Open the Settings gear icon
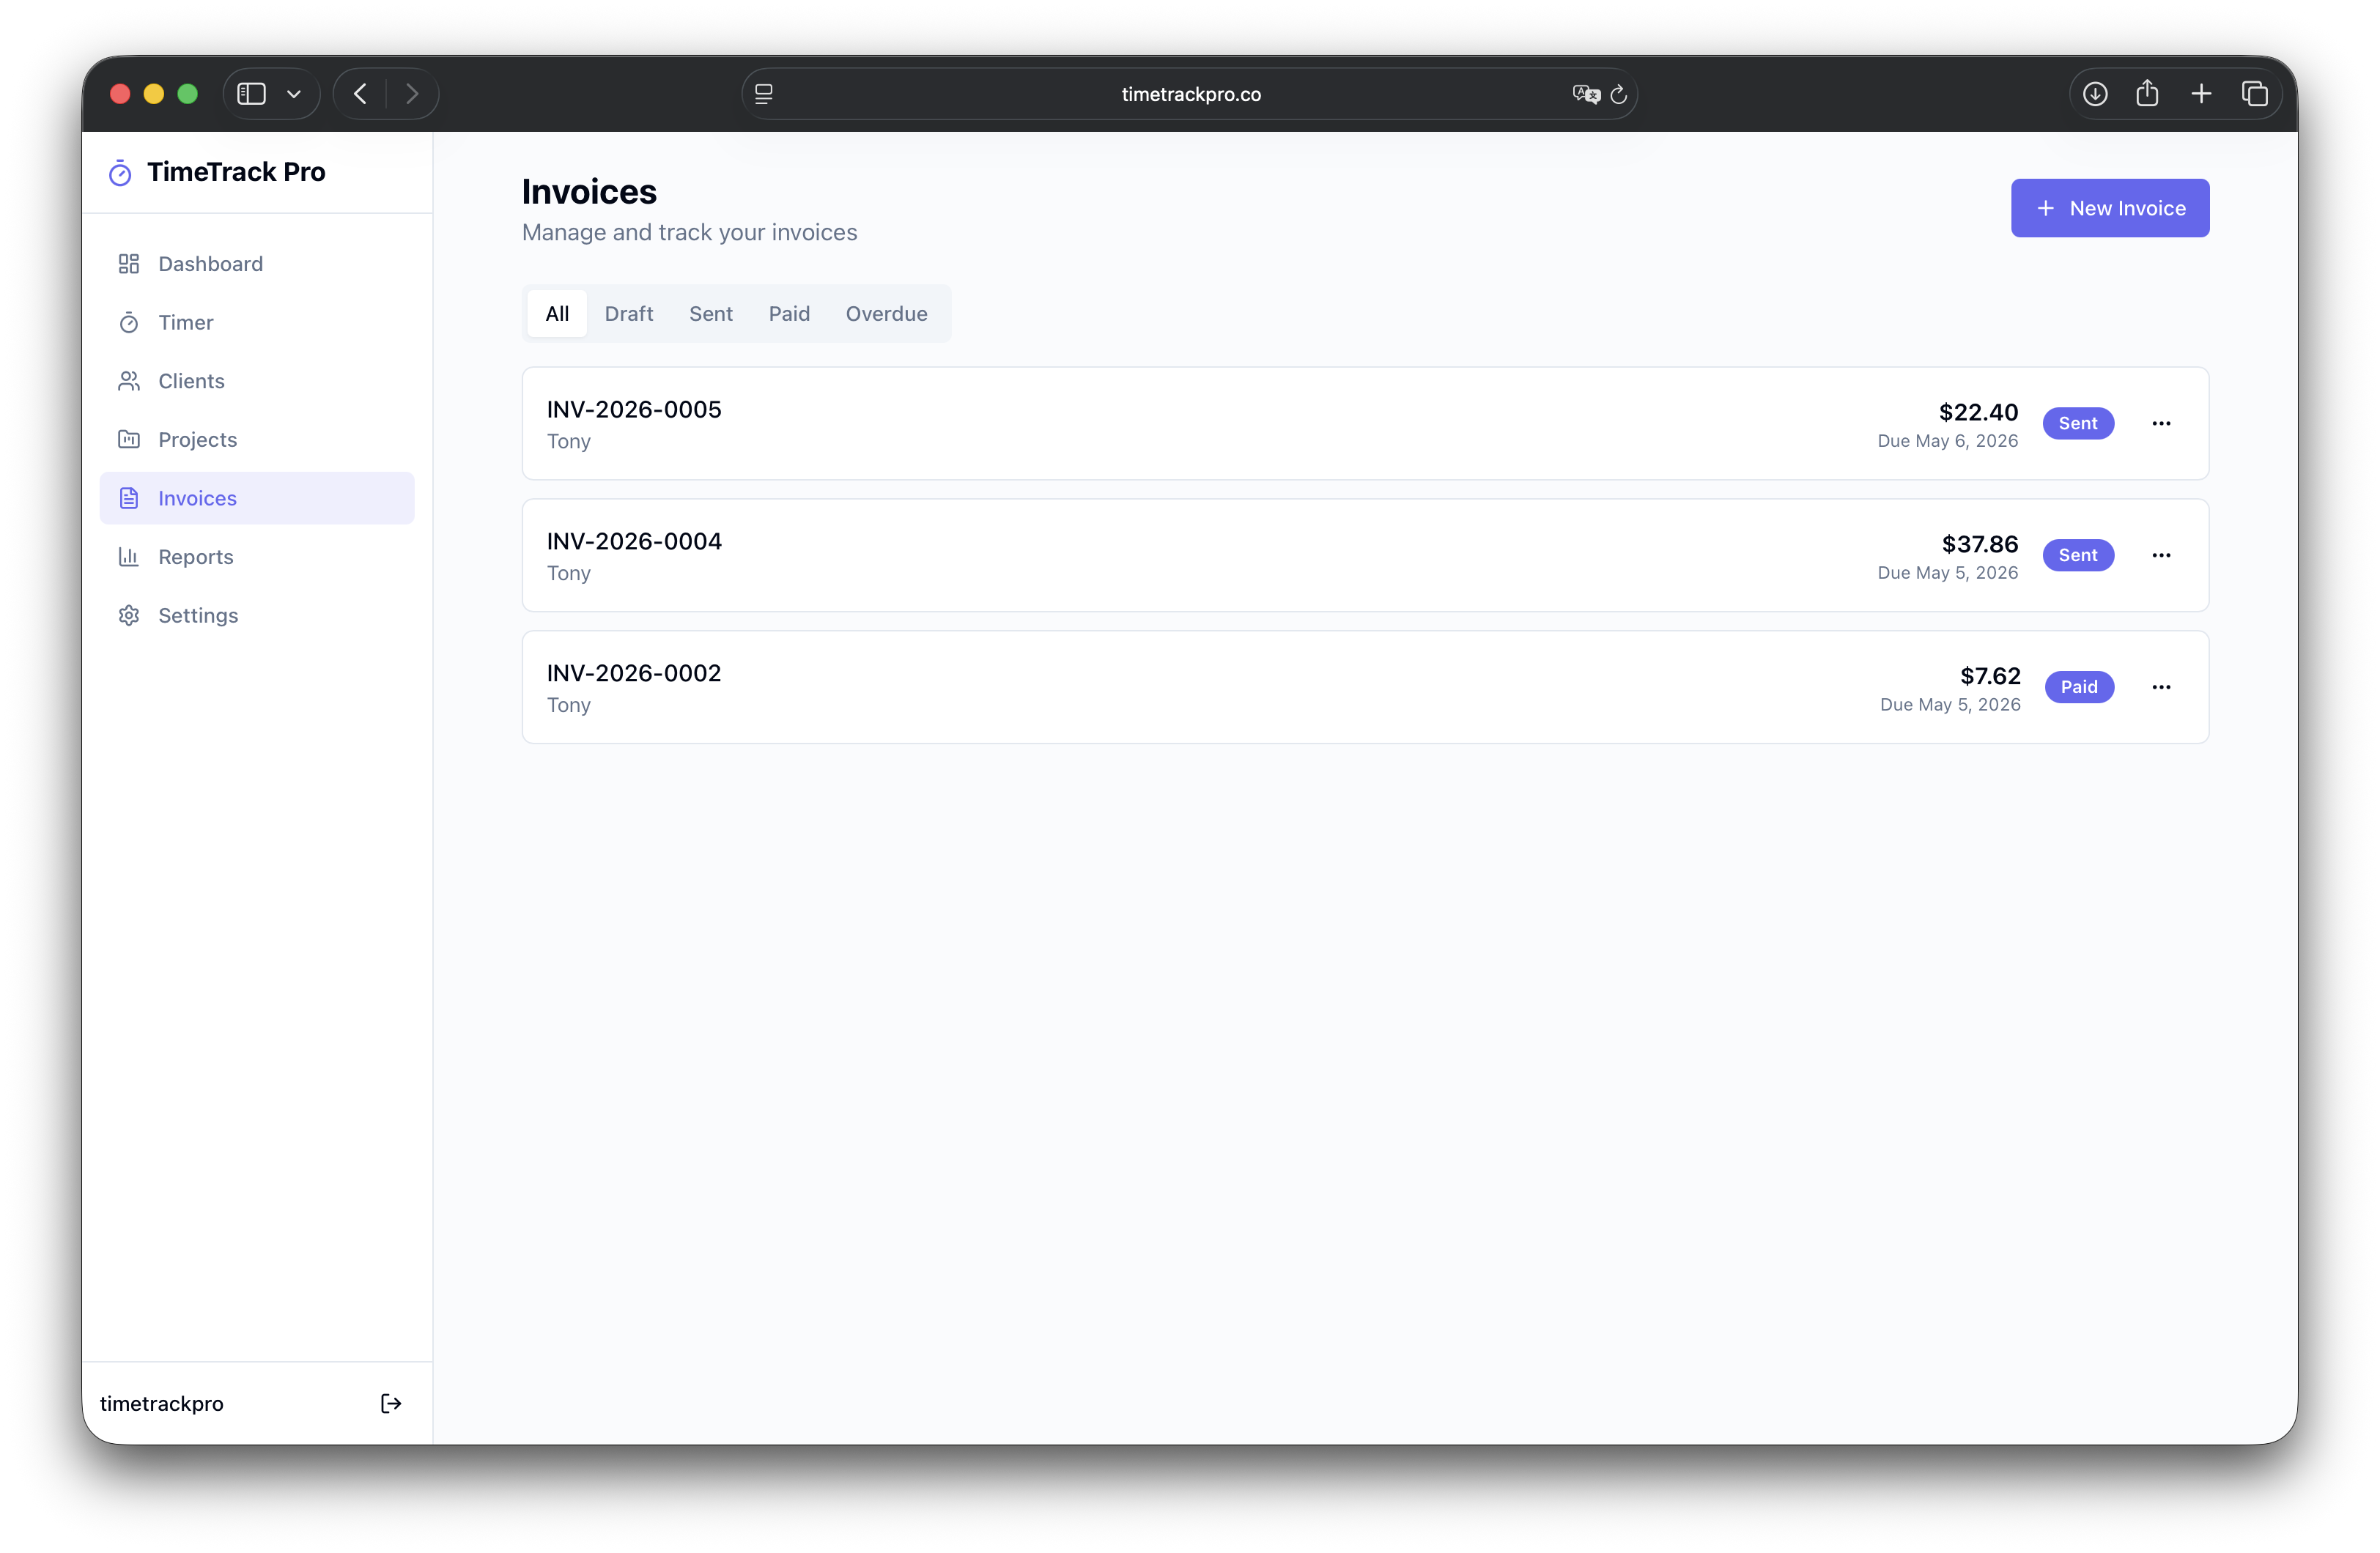 pos(129,615)
